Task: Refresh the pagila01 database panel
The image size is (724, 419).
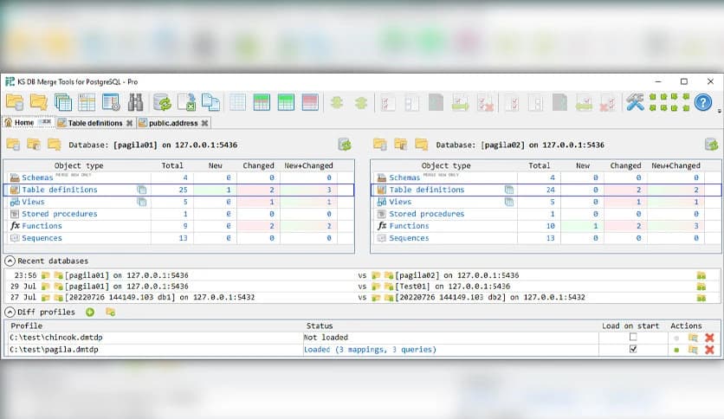Action: coord(345,145)
